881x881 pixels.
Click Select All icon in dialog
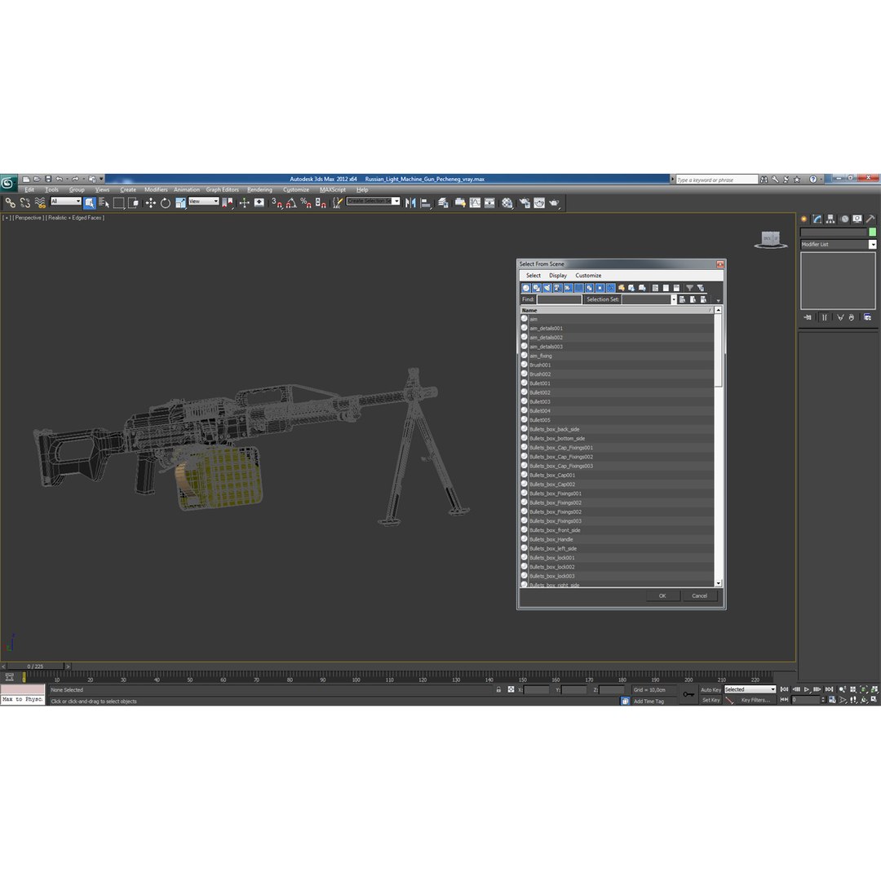[655, 288]
